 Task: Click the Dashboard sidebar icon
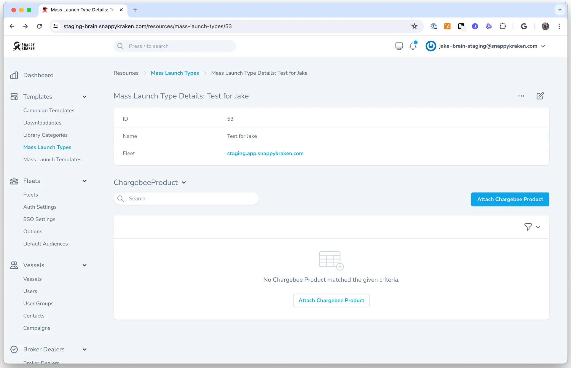(14, 75)
